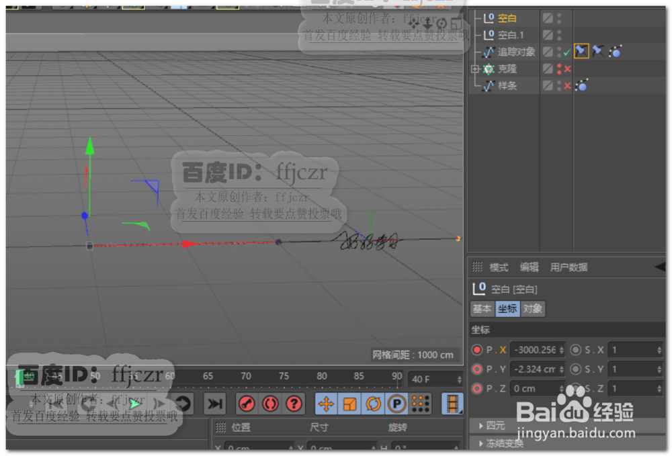Click the spline icon beside 样条
The image size is (672, 456).
pos(488,86)
